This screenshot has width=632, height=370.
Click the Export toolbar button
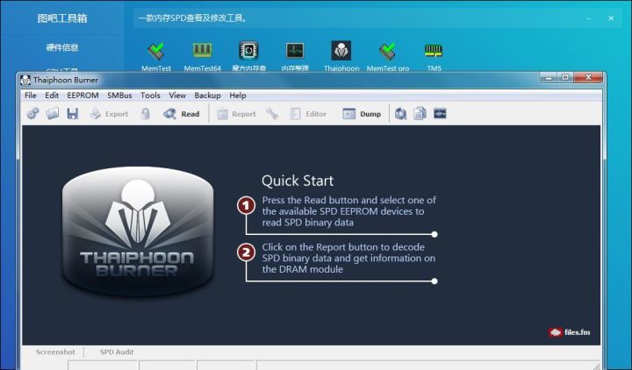pyautogui.click(x=109, y=114)
